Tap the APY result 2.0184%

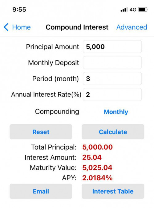(x=97, y=178)
